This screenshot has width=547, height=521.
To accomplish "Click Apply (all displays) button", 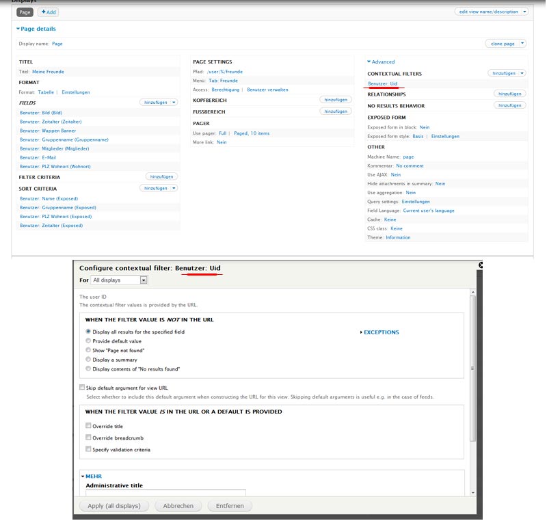I will pos(114,506).
